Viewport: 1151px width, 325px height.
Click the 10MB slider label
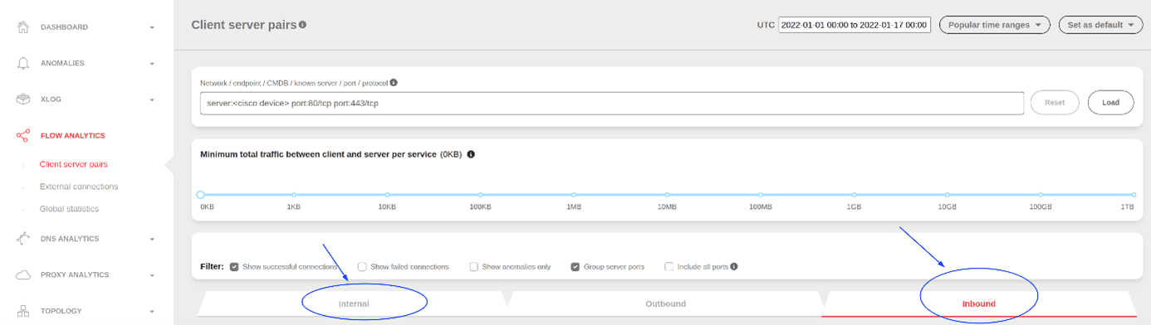[667, 206]
